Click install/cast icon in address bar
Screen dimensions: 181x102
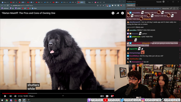[x=98, y=5]
